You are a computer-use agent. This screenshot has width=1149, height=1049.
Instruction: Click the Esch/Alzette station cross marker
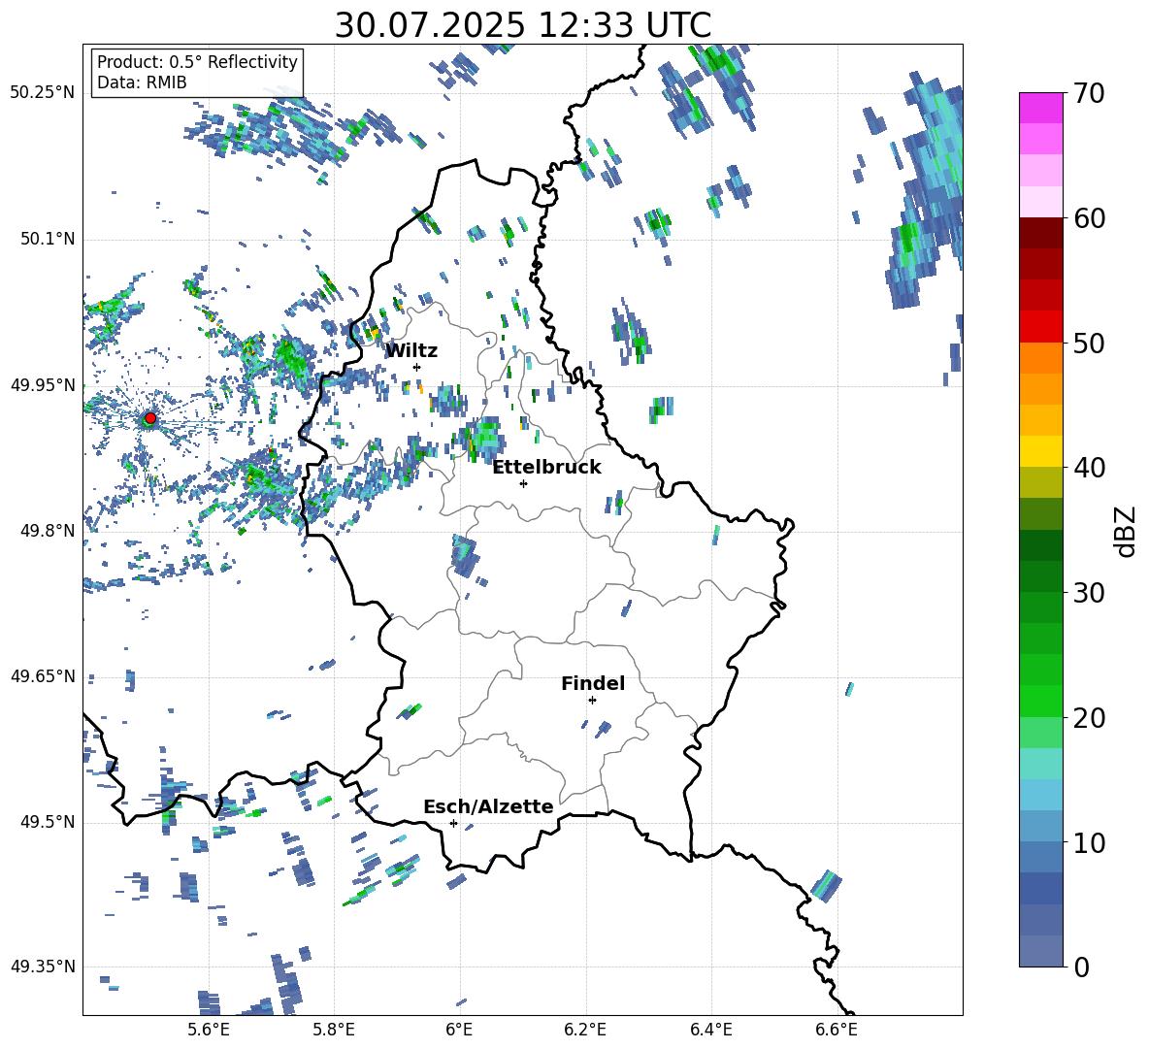453,823
